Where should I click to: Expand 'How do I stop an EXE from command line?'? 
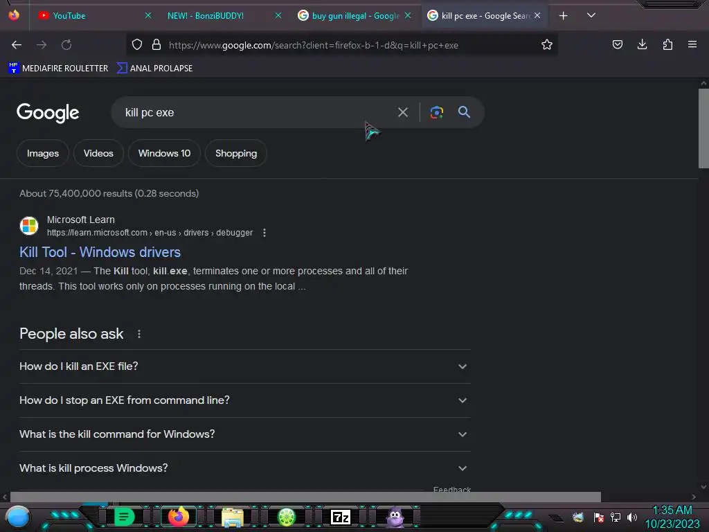coord(244,400)
